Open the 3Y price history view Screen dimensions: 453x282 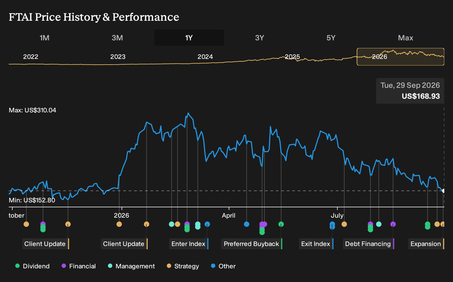(259, 38)
